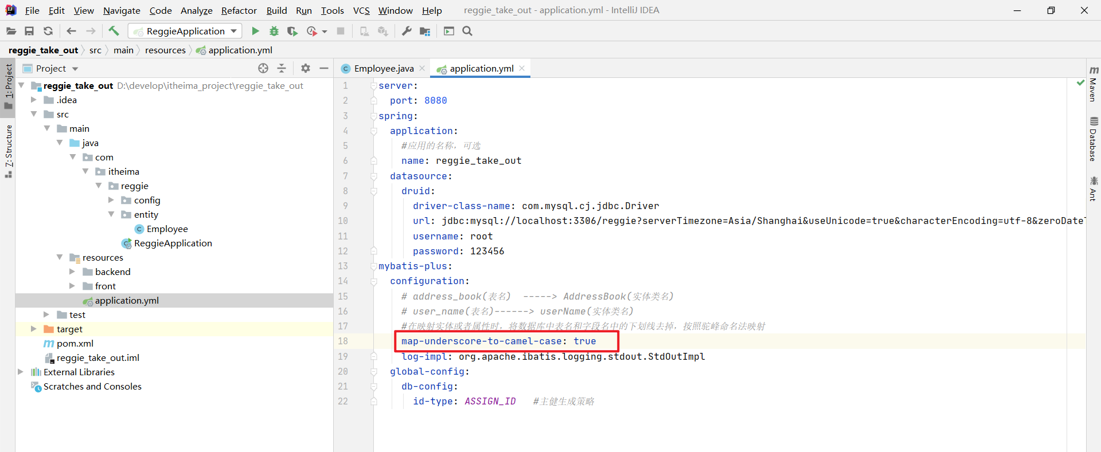
Task: Expand External Libraries node
Action: (x=21, y=372)
